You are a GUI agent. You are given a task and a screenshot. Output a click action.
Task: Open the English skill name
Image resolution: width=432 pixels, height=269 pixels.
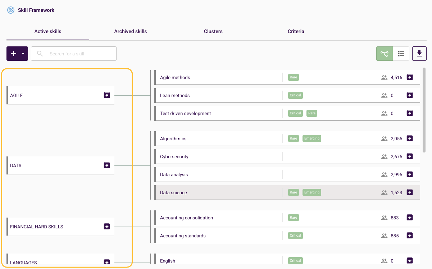pos(168,261)
